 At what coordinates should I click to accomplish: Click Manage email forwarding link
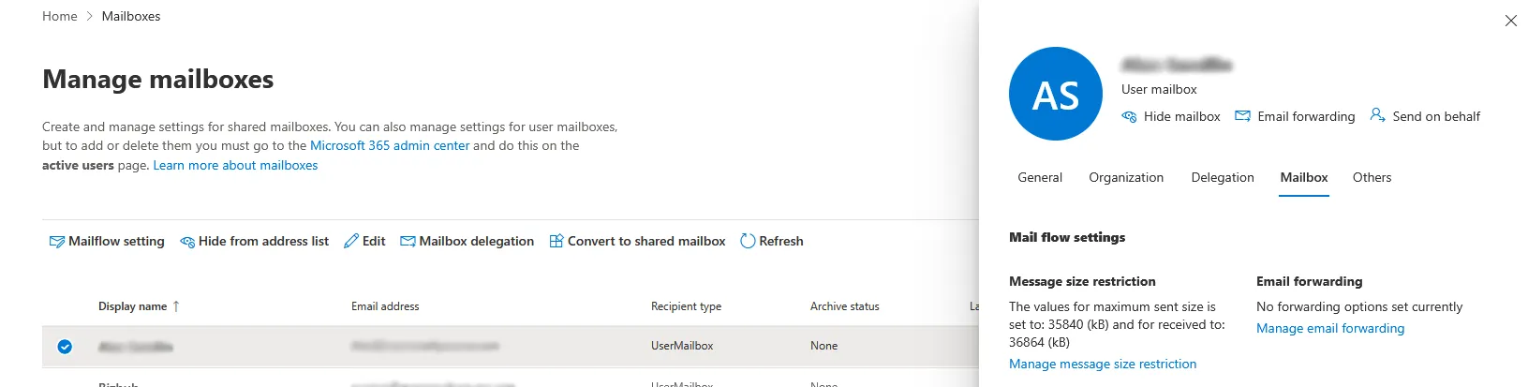point(1330,329)
